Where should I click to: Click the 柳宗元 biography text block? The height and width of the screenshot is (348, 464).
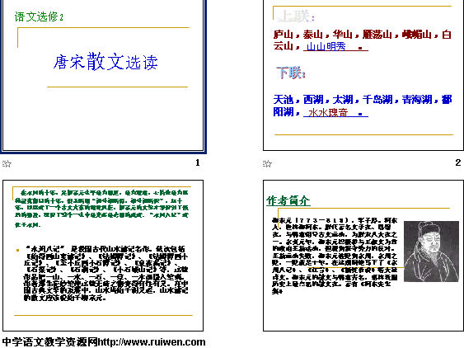(x=335, y=256)
